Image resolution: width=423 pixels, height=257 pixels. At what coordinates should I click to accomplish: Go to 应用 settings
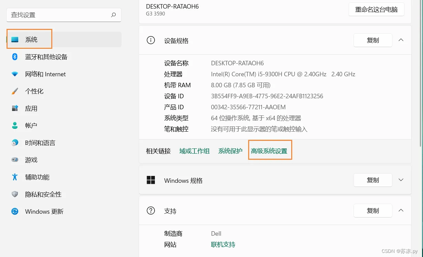pyautogui.click(x=64, y=108)
